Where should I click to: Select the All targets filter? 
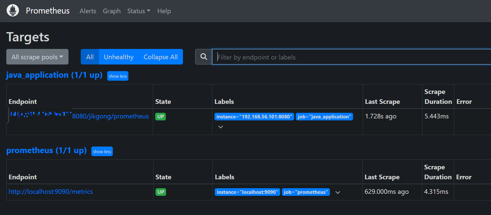pos(90,57)
